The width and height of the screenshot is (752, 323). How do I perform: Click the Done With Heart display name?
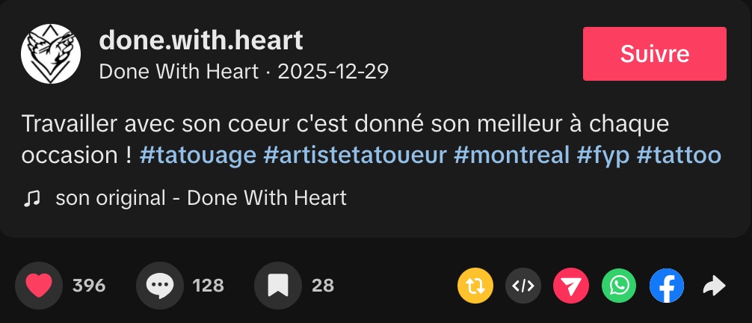(x=178, y=72)
